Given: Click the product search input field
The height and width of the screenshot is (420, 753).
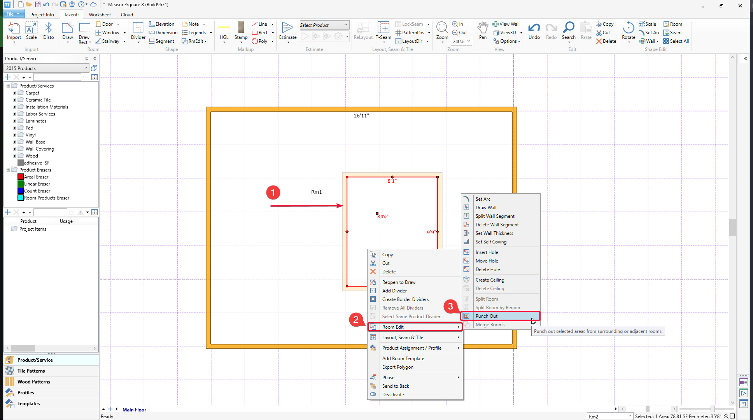Looking at the screenshot, I should click(57, 77).
